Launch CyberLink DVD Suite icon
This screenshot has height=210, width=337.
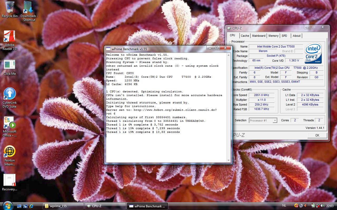click(x=10, y=98)
